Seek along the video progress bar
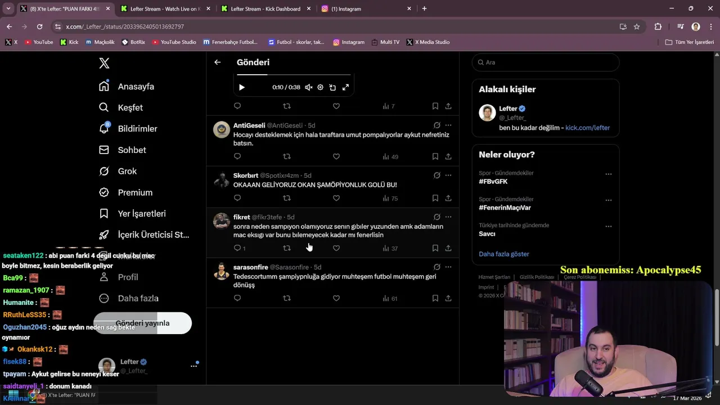Viewport: 720px width, 405px height. (x=294, y=74)
